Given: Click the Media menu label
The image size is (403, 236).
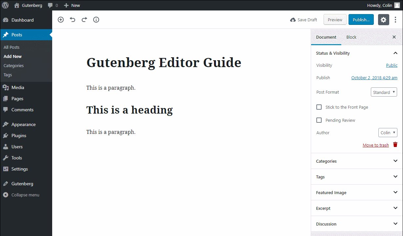Looking at the screenshot, I should [x=18, y=87].
